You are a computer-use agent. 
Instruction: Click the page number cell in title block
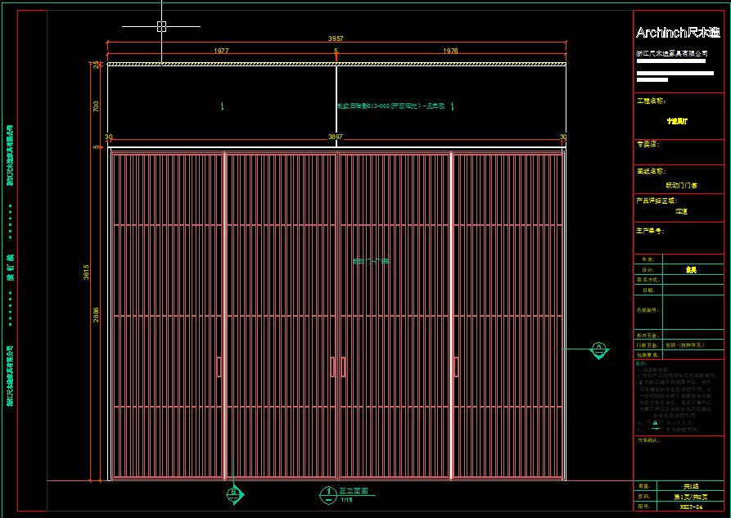(x=692, y=496)
